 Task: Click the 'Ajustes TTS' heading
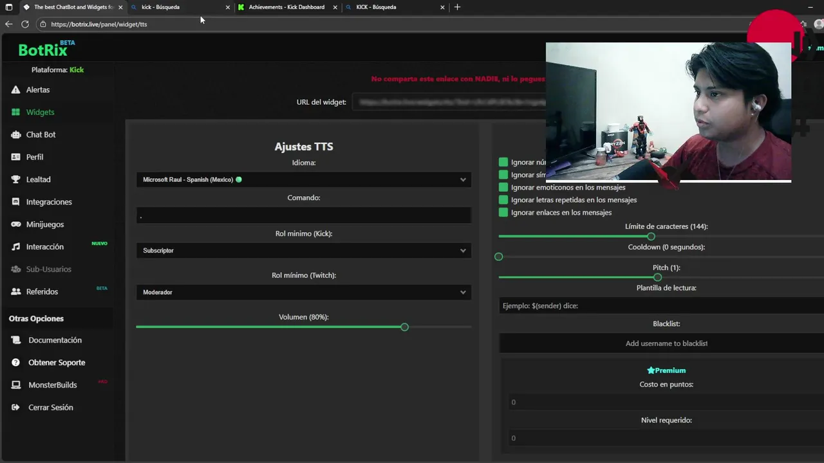304,147
